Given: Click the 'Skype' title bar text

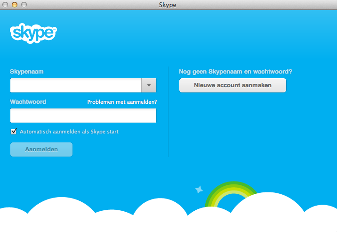Looking at the screenshot, I should point(168,5).
